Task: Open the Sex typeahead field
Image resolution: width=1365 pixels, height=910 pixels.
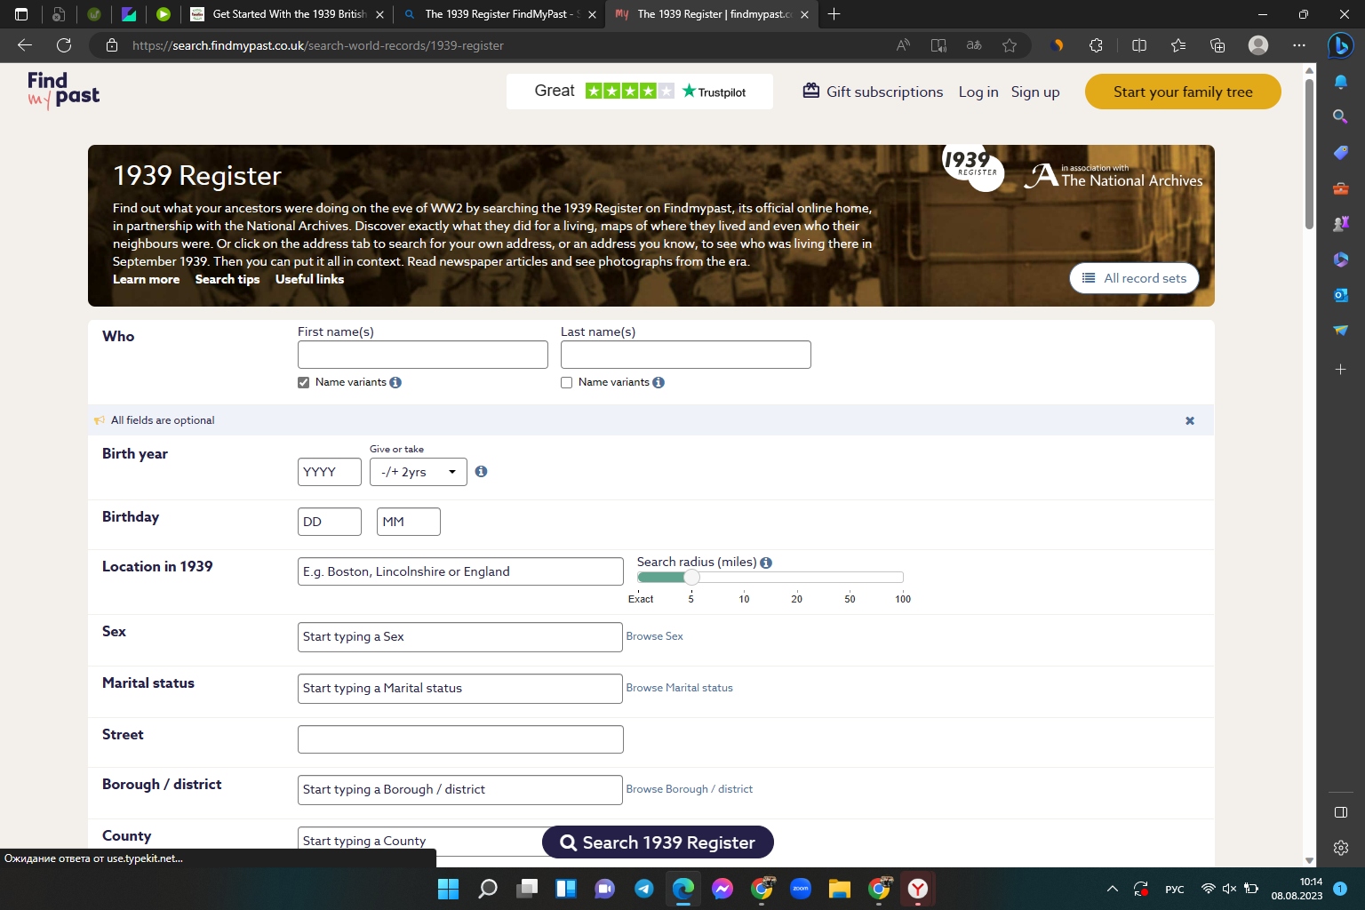Action: pos(460,637)
